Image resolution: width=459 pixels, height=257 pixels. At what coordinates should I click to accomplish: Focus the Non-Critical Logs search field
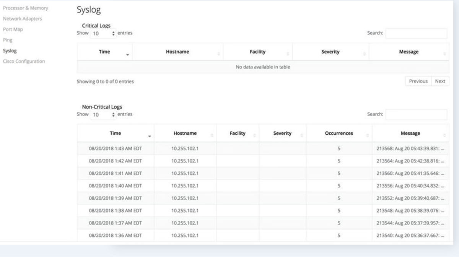[x=416, y=114]
